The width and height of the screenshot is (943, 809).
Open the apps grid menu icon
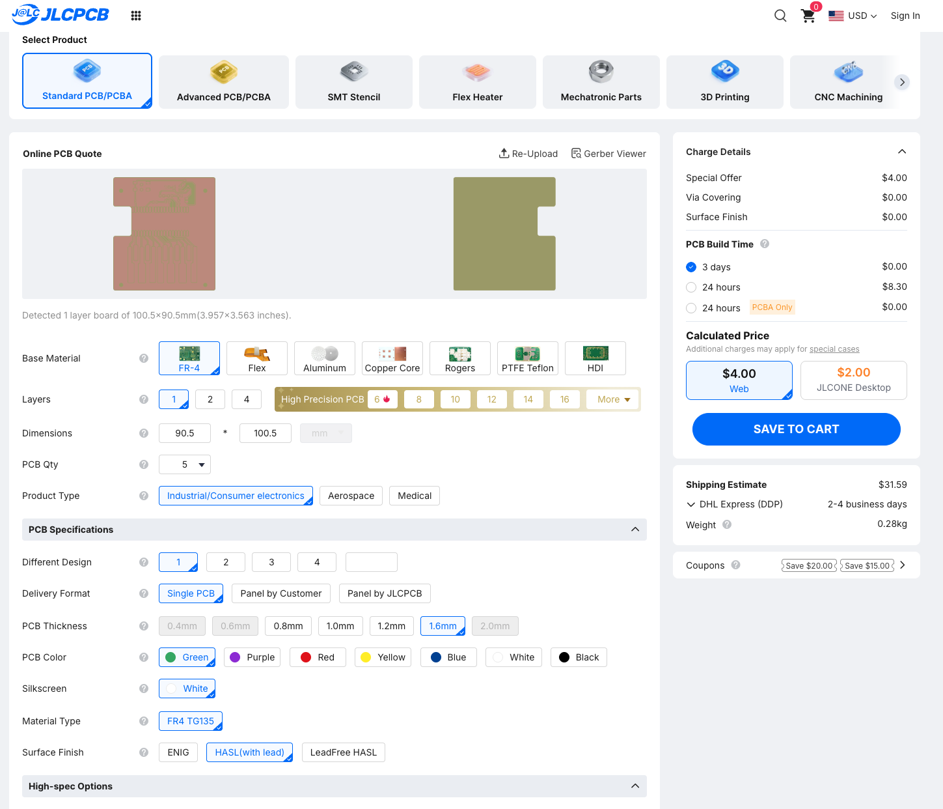(x=136, y=16)
